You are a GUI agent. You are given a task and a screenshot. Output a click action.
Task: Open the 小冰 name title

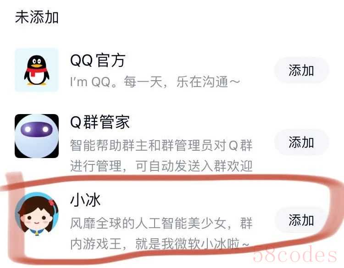coord(85,200)
